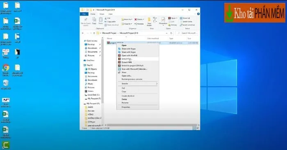Click the WinRAR archive icon of project file

coord(108,43)
